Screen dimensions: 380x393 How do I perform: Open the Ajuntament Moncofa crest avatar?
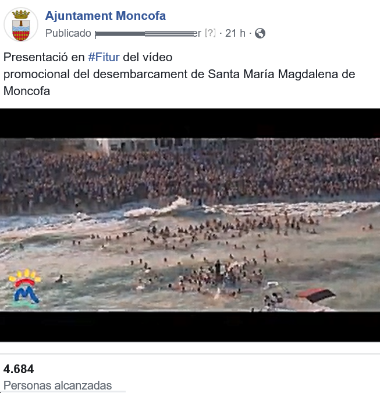click(21, 24)
